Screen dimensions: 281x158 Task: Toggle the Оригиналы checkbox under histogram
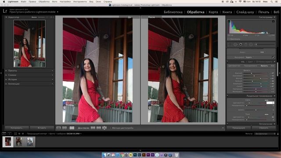[228, 39]
